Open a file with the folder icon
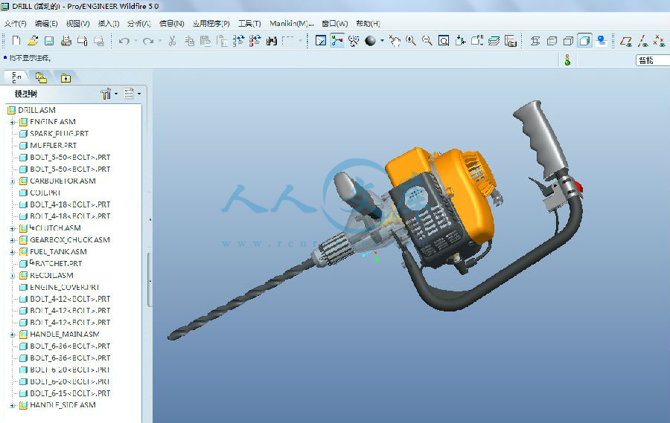The width and height of the screenshot is (670, 423). coord(32,41)
